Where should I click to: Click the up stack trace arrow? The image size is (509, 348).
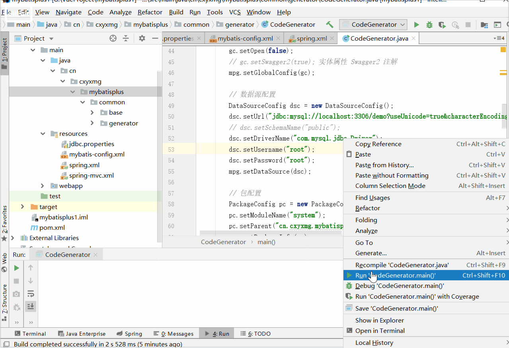(31, 268)
